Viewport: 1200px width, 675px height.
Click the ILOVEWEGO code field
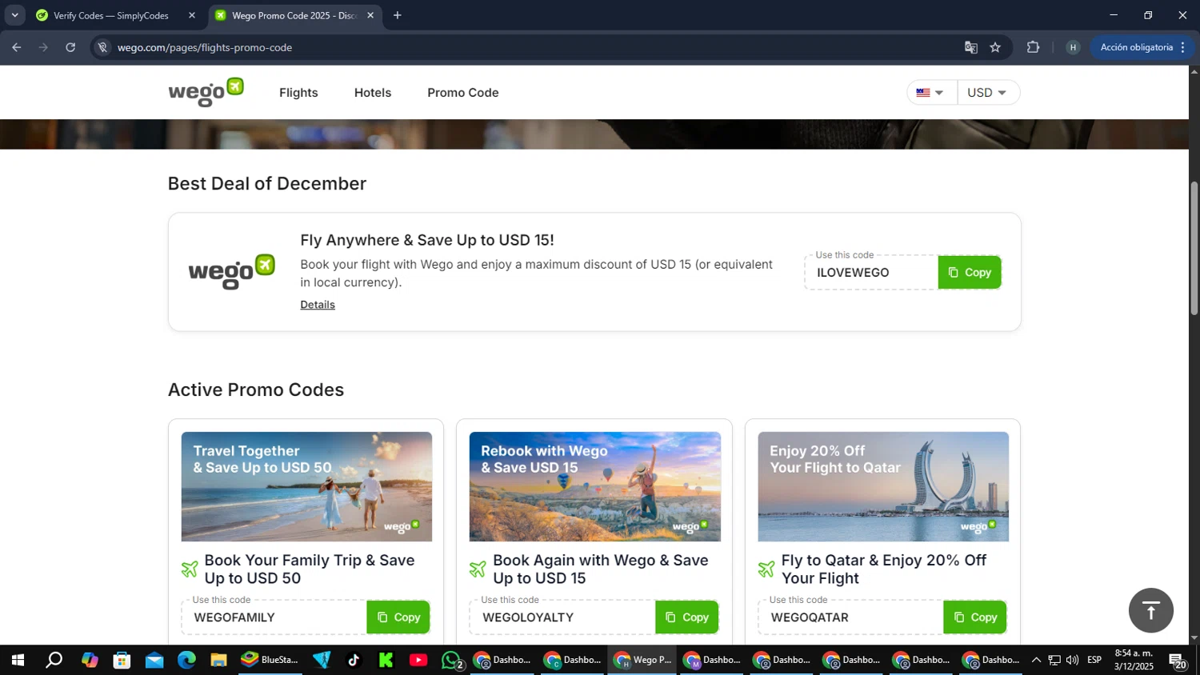pos(871,273)
